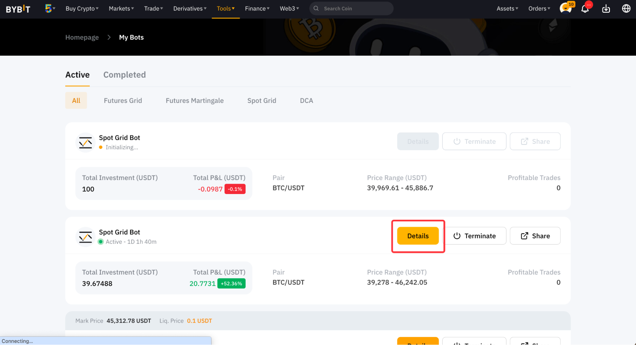
Task: Open the notifications bell
Action: point(585,9)
